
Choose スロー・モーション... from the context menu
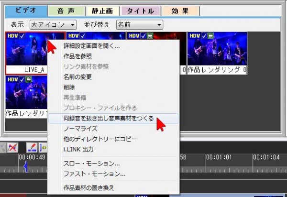pyautogui.click(x=91, y=164)
